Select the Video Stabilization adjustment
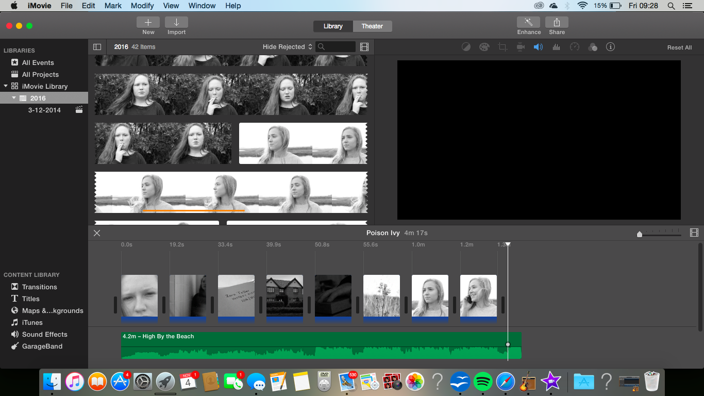This screenshot has width=704, height=396. (x=521, y=47)
